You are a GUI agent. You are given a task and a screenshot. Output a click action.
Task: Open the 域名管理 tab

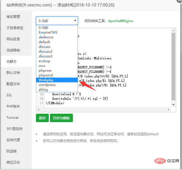click(x=16, y=17)
